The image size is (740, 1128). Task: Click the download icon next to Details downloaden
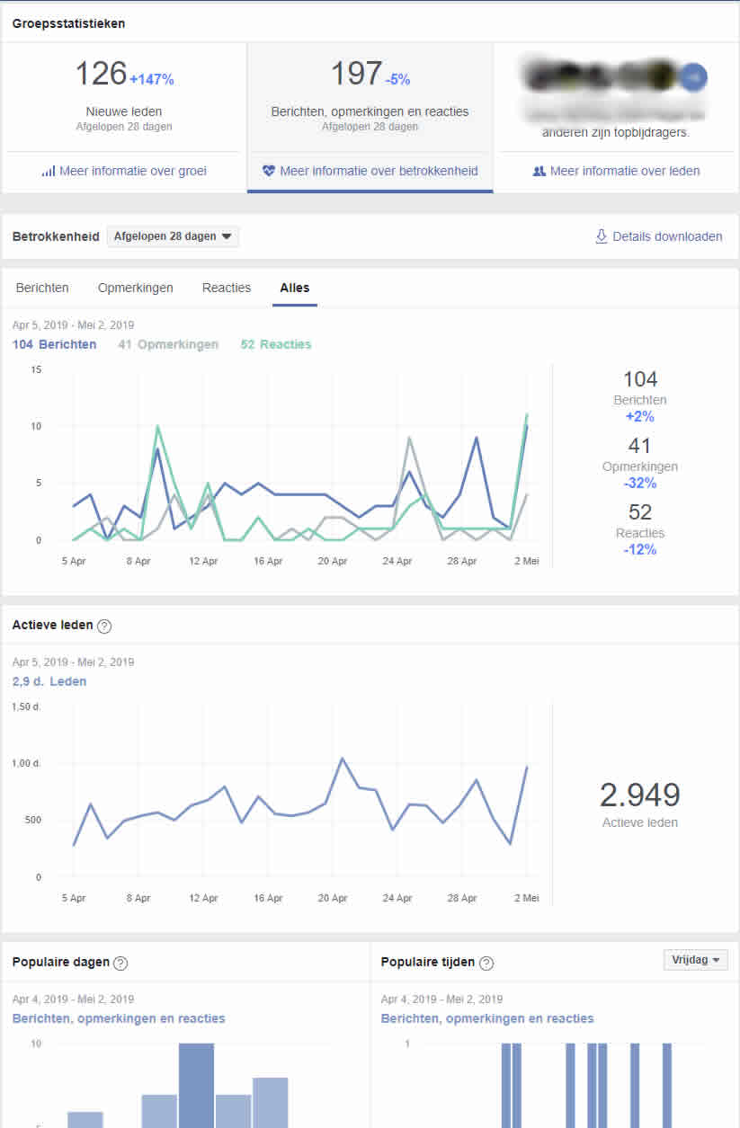(602, 236)
